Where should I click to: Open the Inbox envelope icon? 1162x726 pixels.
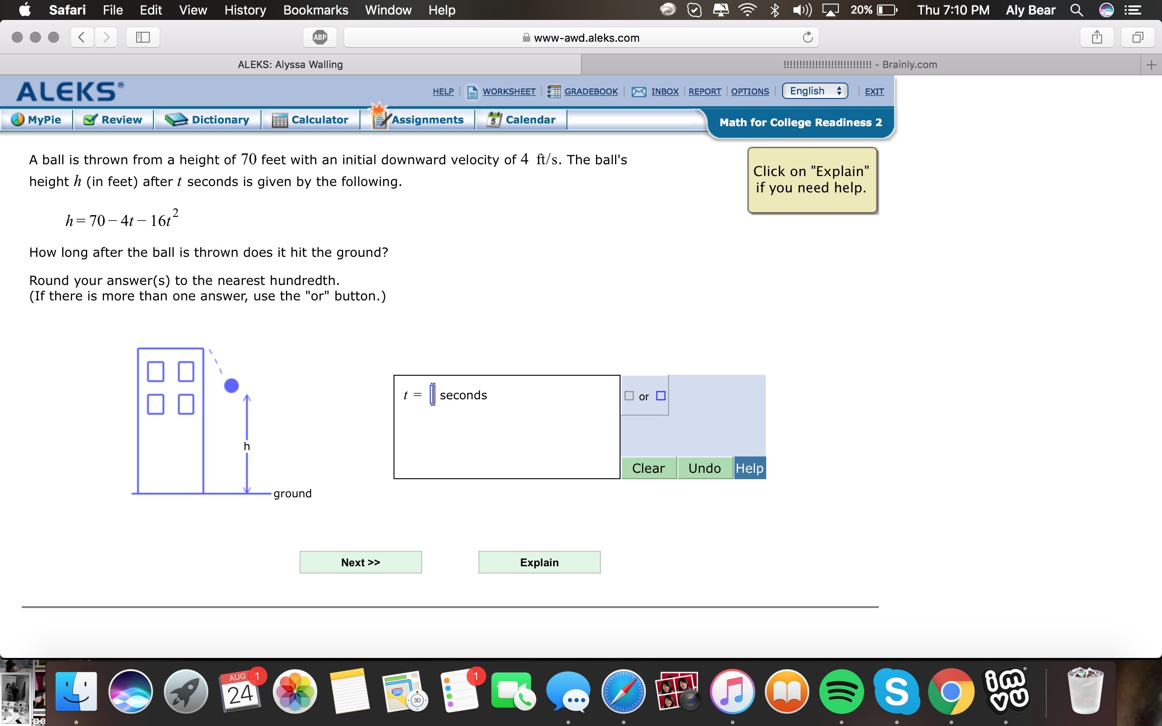639,92
